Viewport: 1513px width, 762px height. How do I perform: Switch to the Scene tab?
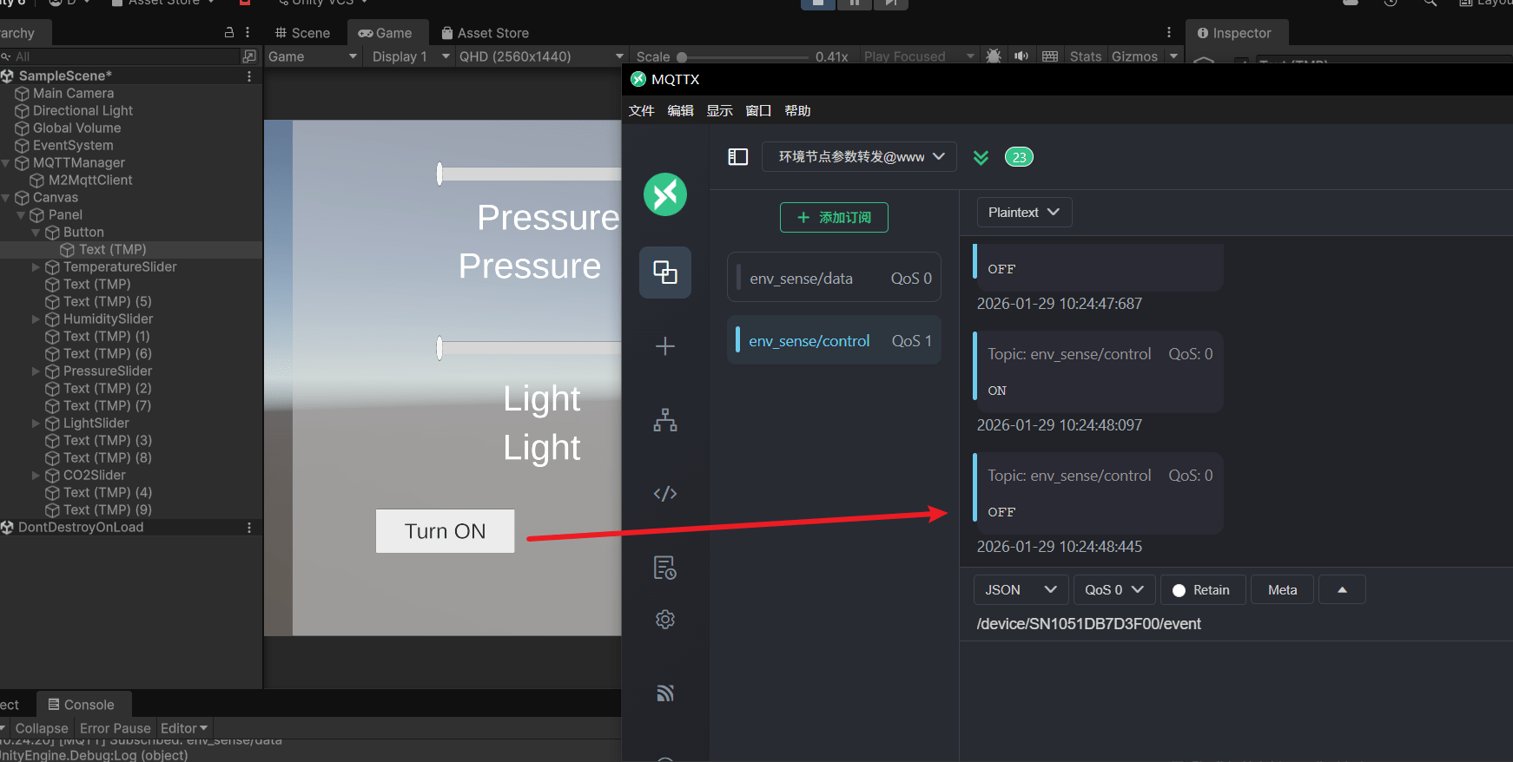tap(302, 33)
